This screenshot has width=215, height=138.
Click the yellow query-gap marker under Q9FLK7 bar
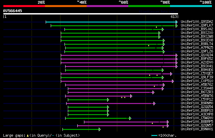click(156, 27)
